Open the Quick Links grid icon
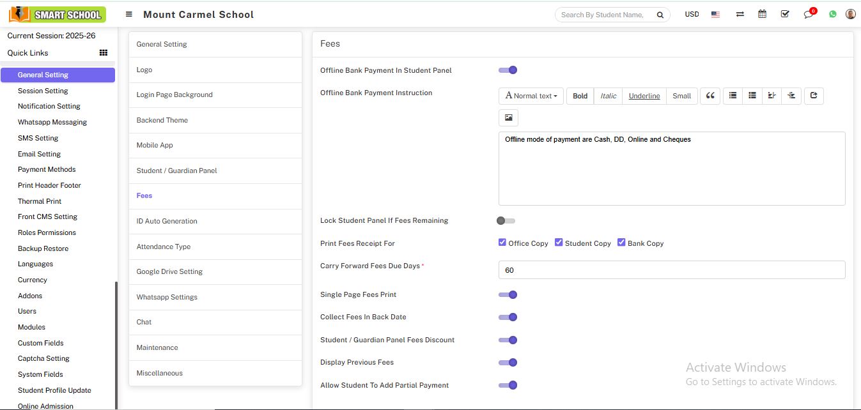Screen dimensions: 861x410 pos(104,53)
